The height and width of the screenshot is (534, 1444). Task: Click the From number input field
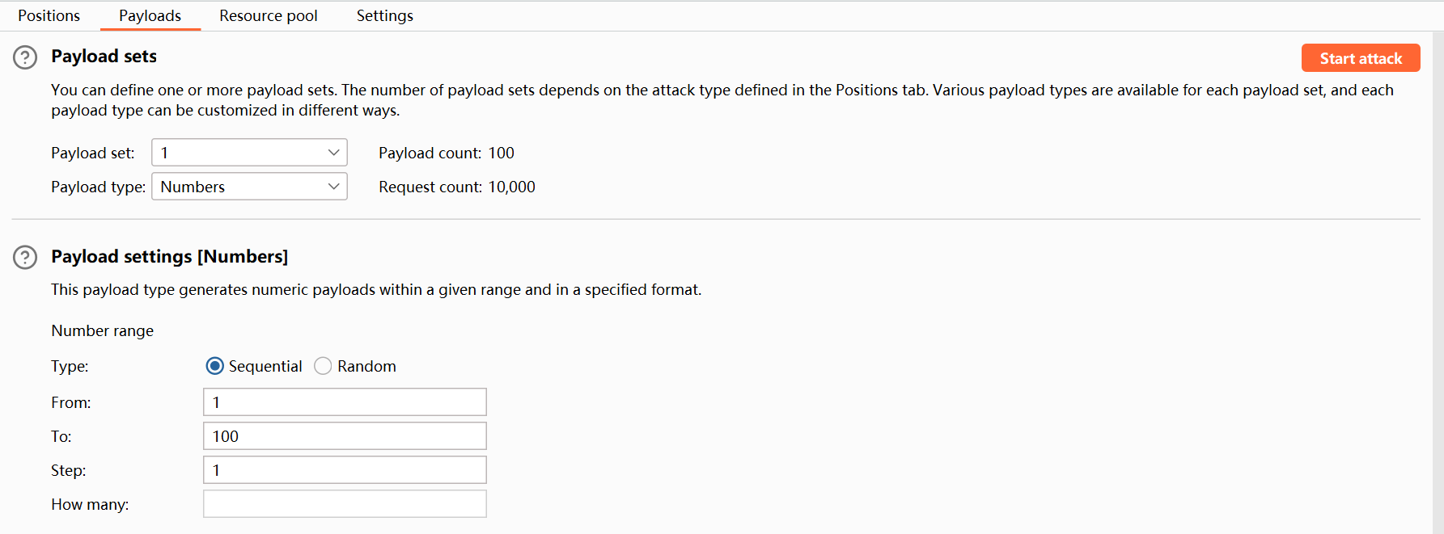(345, 402)
